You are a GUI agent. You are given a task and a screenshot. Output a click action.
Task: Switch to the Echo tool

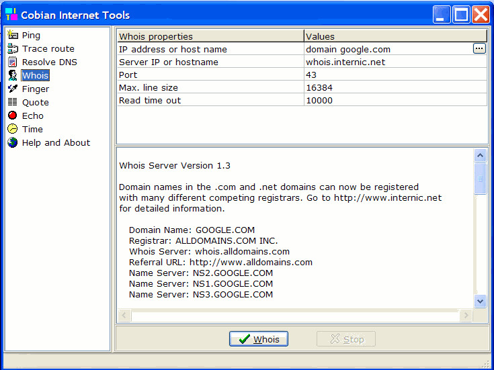tap(32, 115)
